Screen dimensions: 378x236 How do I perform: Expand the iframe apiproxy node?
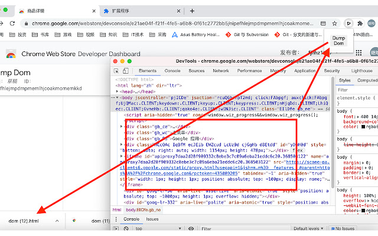click(122, 156)
